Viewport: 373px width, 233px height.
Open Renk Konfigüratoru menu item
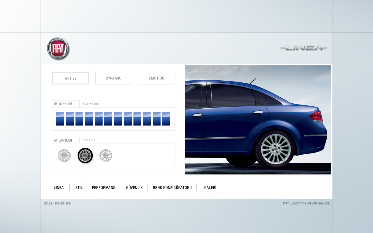pos(172,188)
